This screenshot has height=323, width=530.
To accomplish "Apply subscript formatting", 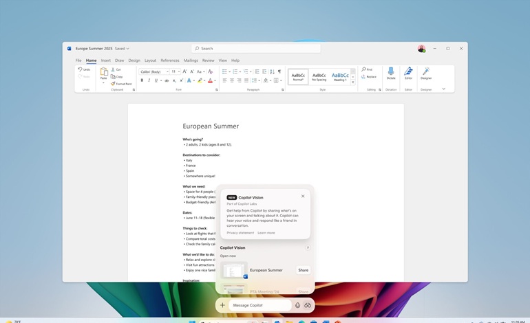I will tap(174, 80).
